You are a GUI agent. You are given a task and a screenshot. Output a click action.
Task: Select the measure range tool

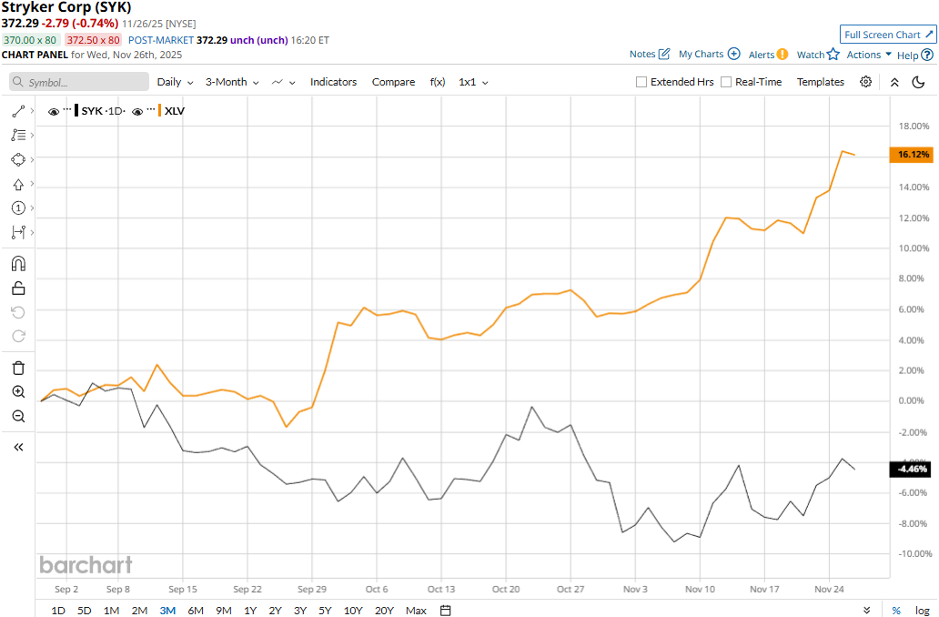click(x=18, y=232)
